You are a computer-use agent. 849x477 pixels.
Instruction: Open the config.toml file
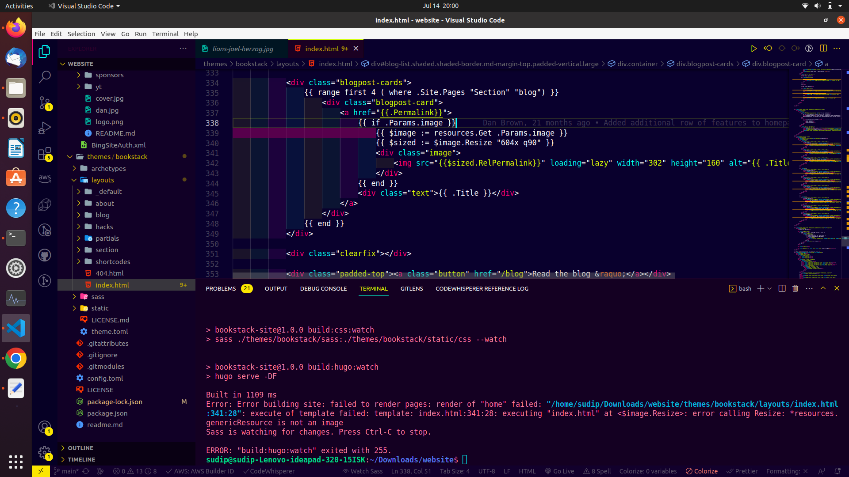pyautogui.click(x=105, y=379)
